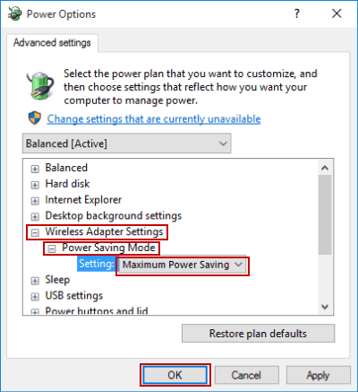Click the settings list scrollbar down arrow

coord(325,307)
